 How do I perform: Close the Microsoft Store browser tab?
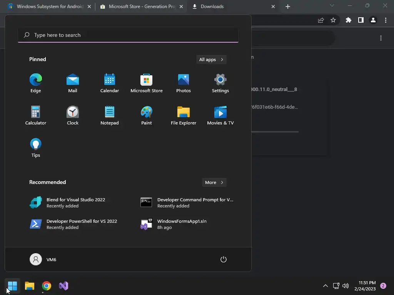pos(181,7)
